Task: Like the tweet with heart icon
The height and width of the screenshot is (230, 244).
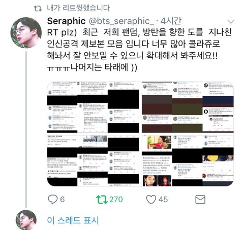Action: [x=151, y=200]
